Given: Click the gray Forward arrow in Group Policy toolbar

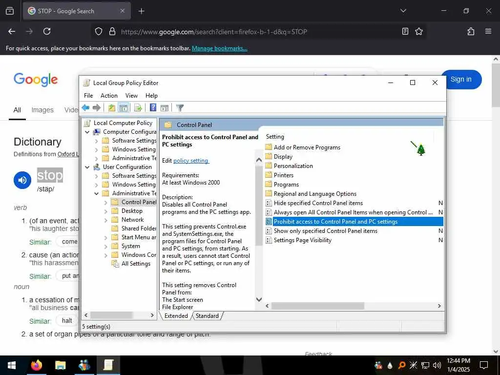Looking at the screenshot, I should tap(96, 108).
